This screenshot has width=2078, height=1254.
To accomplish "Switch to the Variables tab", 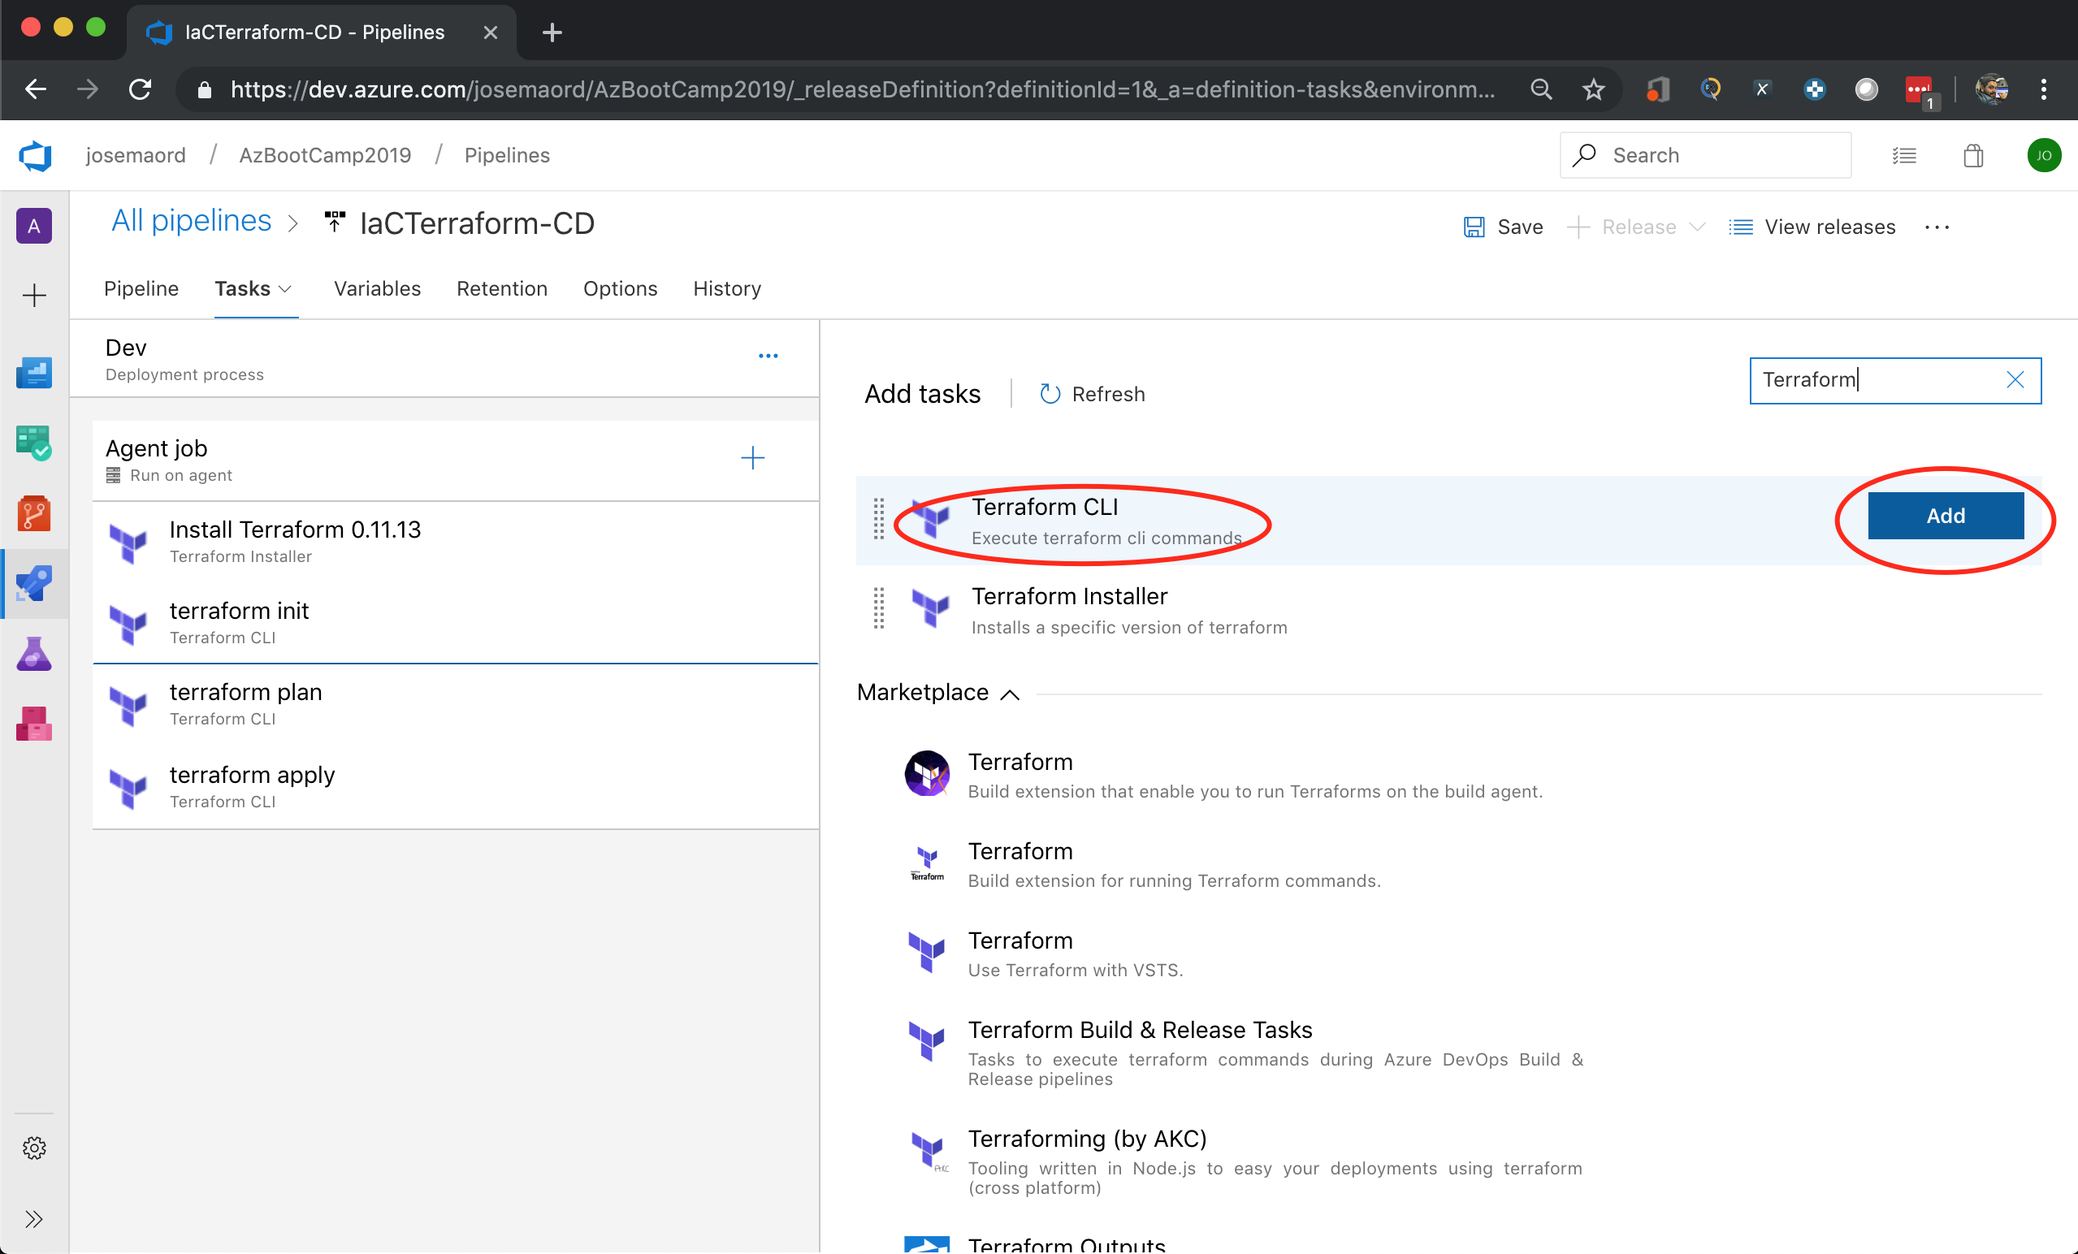I will (x=377, y=289).
